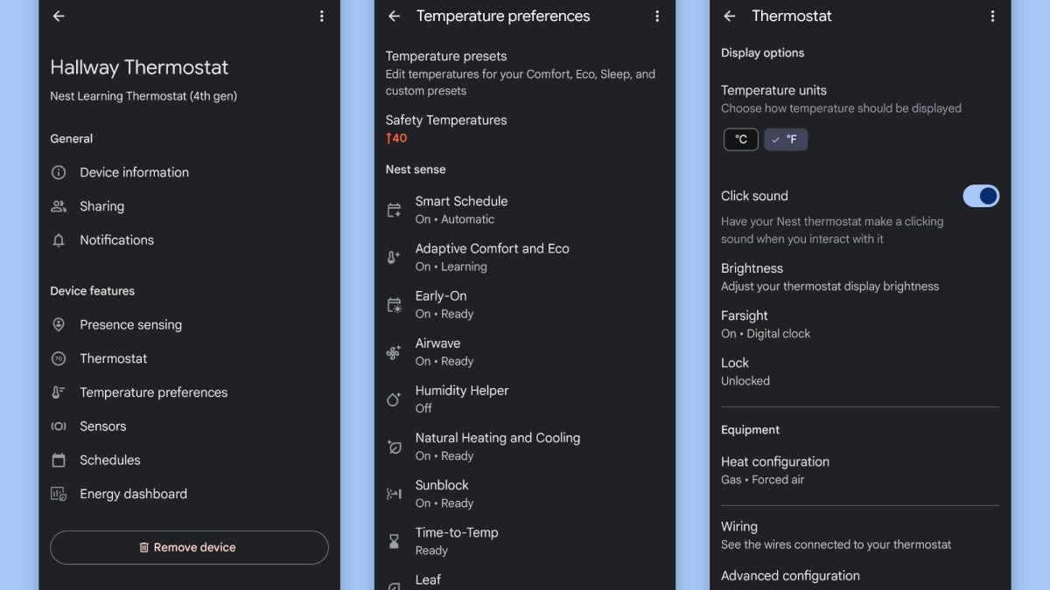Viewport: 1050px width, 590px height.
Task: Open Hallway Thermostat's more options menu
Action: pos(322,16)
